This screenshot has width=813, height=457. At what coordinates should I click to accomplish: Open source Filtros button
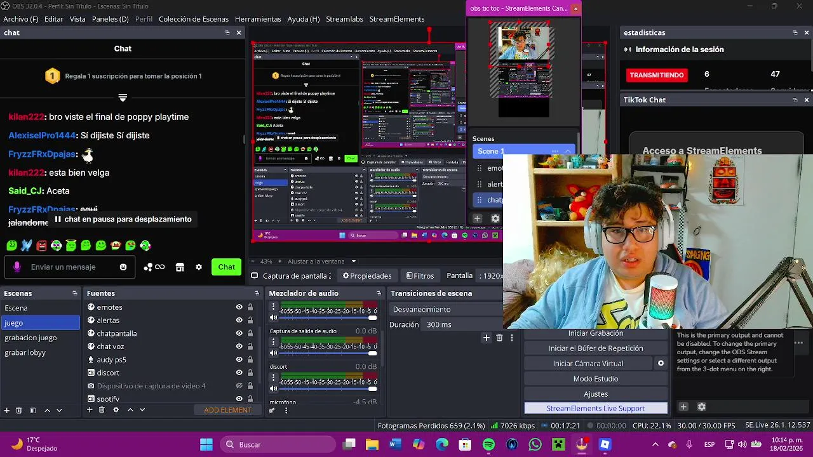(x=420, y=275)
